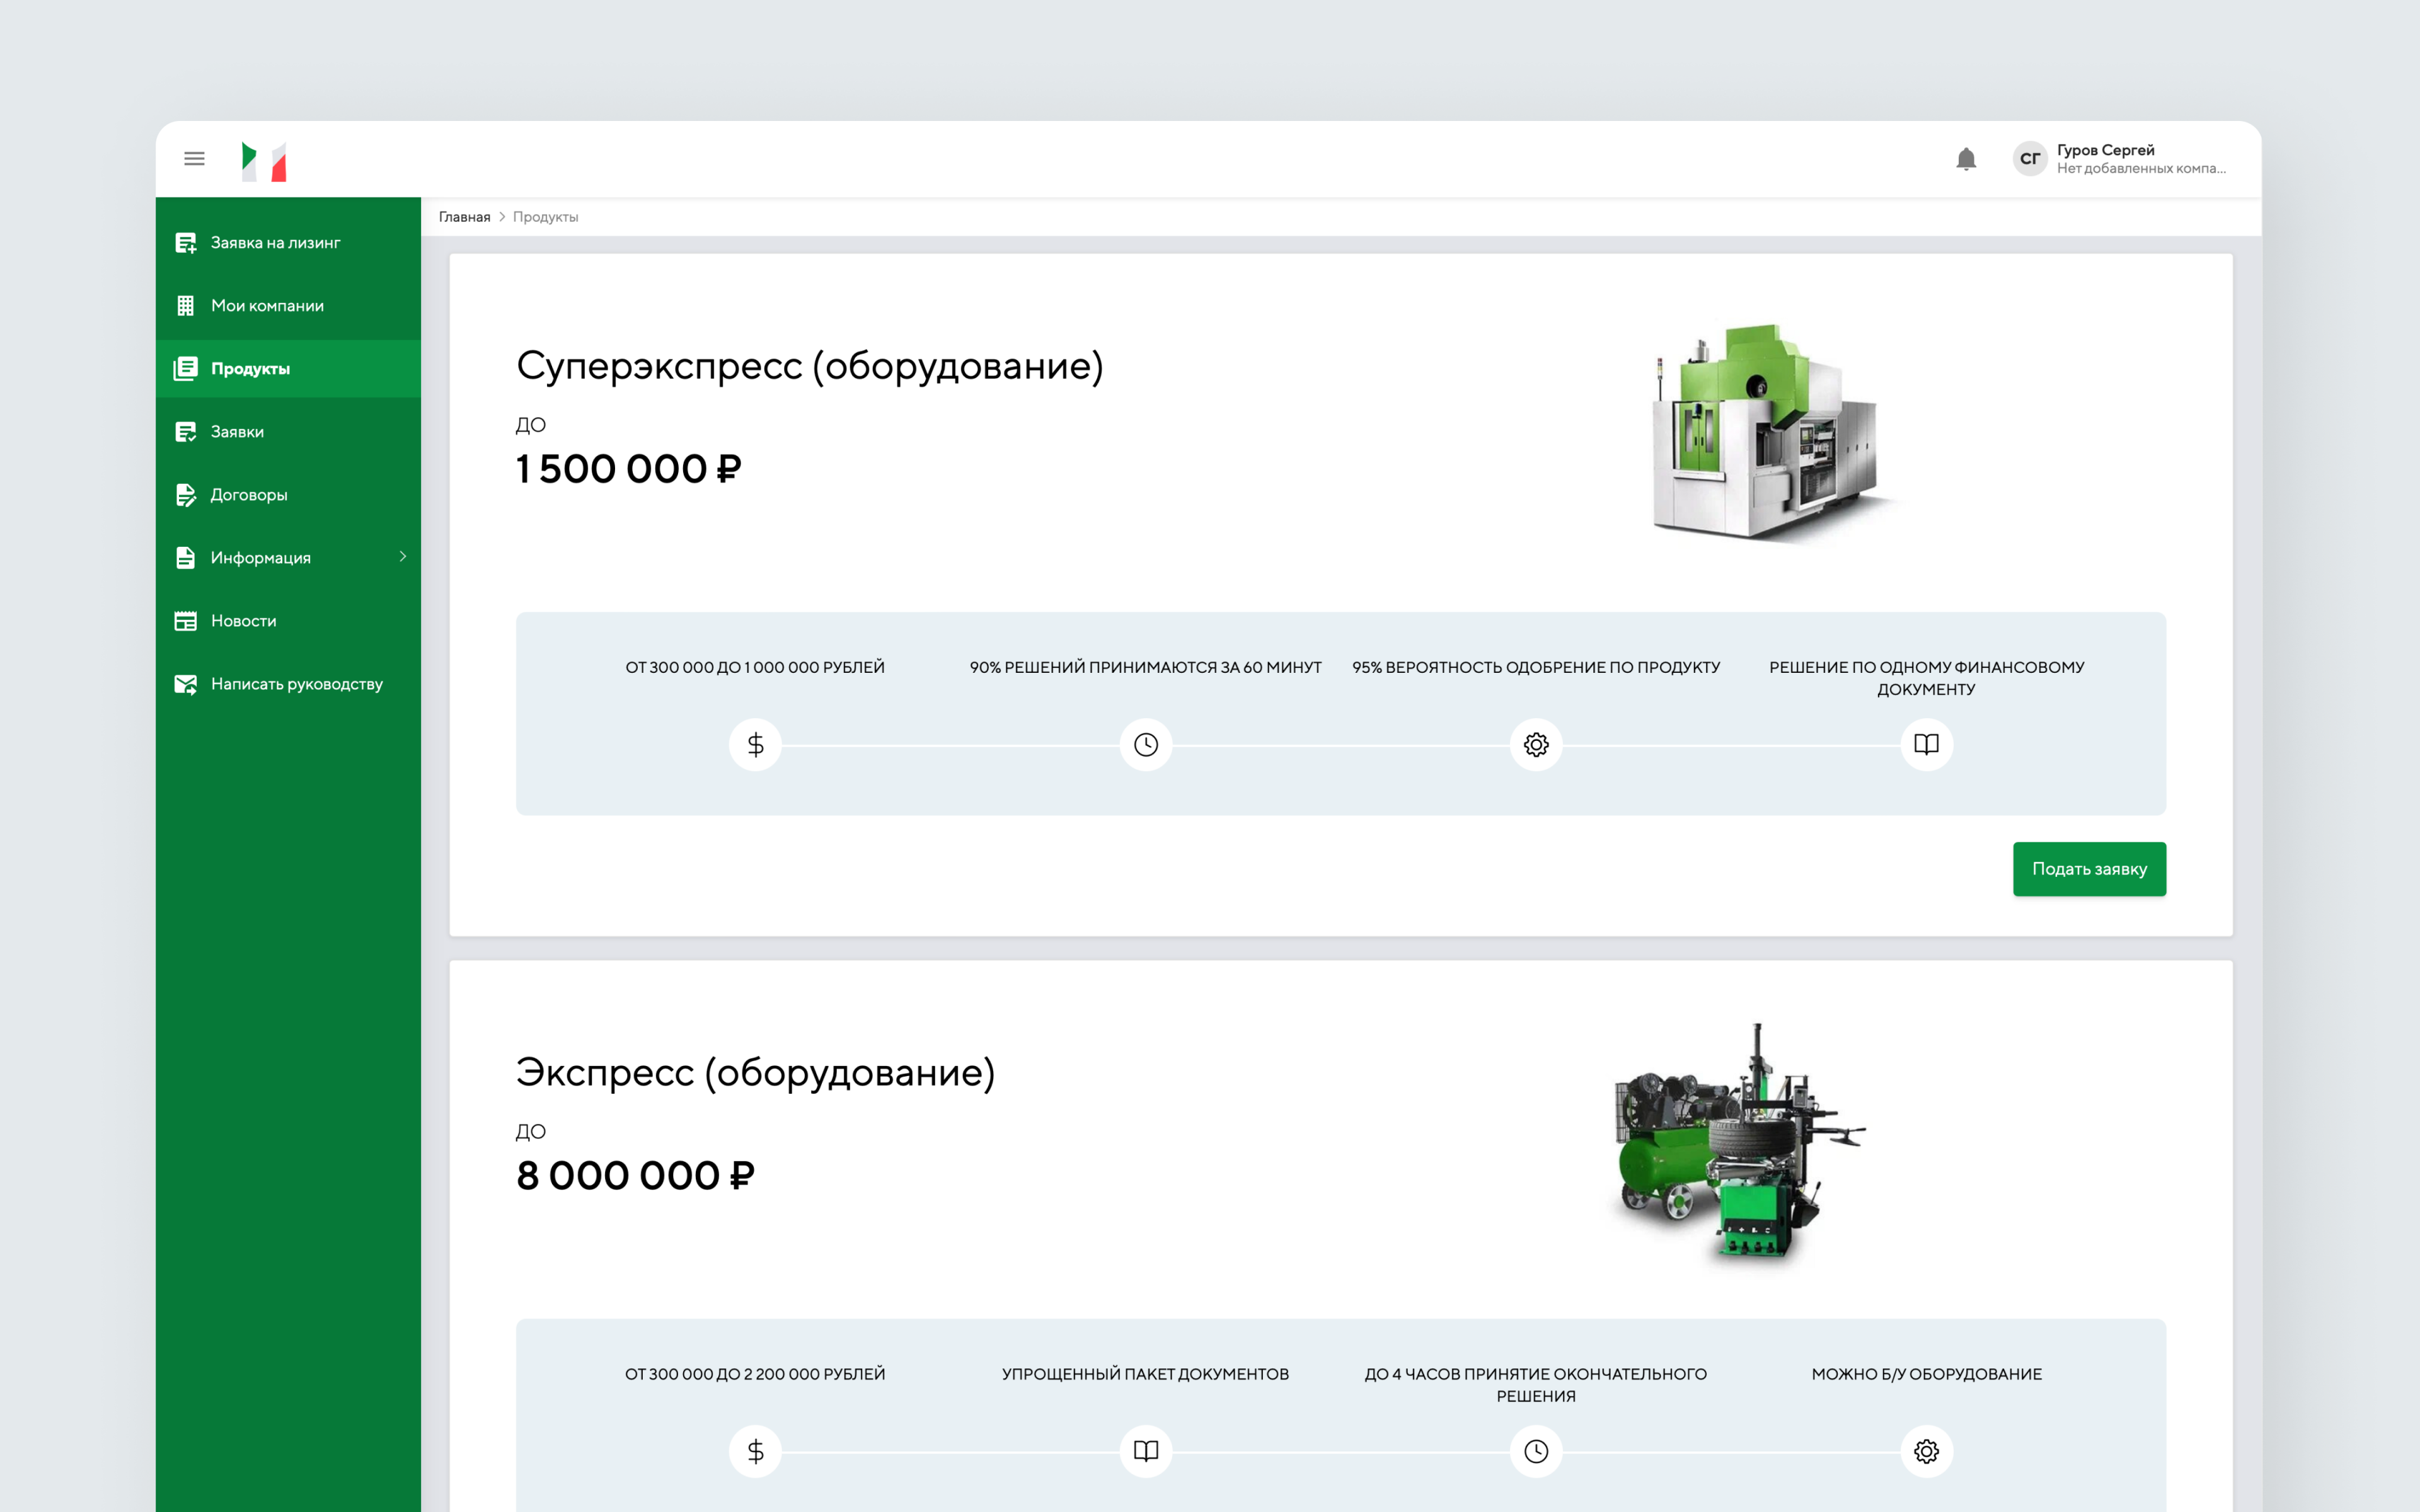Image resolution: width=2420 pixels, height=1512 pixels.
Task: Click book icon in Суперэкспресс card
Action: coord(1926,745)
